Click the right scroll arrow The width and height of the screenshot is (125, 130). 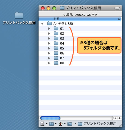click(120, 118)
